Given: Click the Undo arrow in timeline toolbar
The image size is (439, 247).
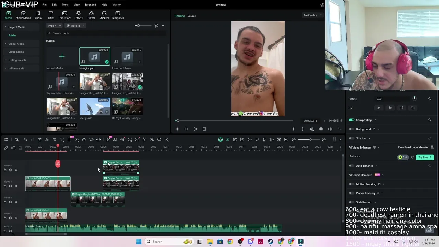Looking at the screenshot, I should point(25,140).
